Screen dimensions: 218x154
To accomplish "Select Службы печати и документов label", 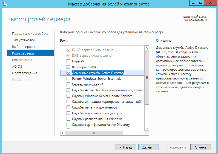I will click(x=94, y=107).
